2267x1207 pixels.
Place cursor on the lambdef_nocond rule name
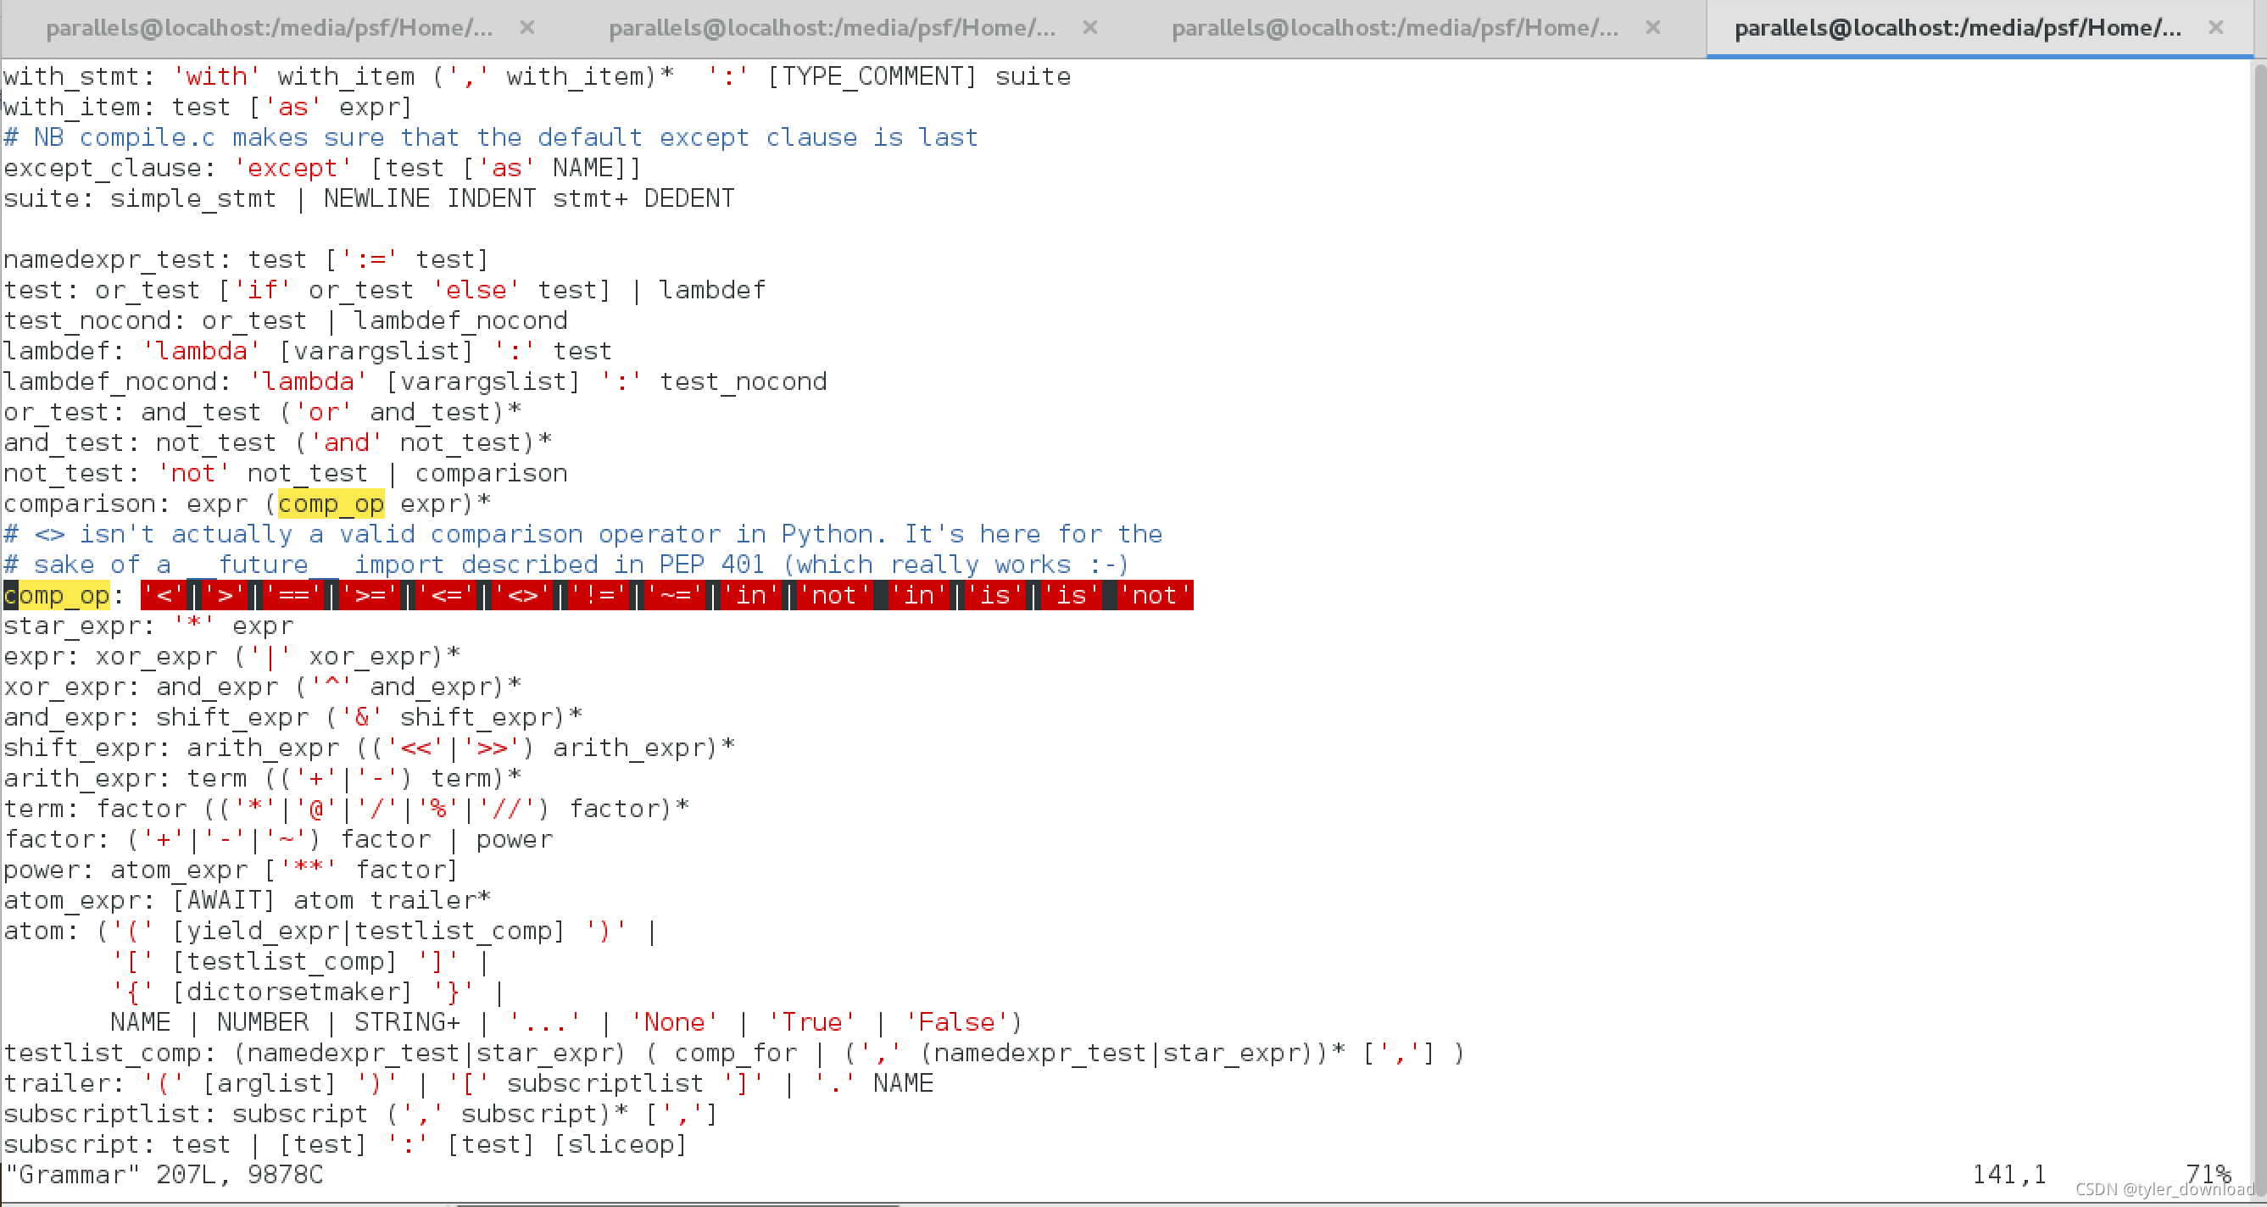pyautogui.click(x=110, y=381)
